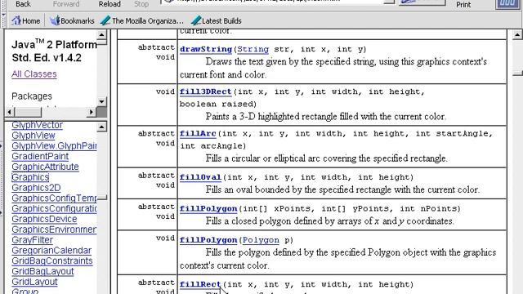Open the GlyphView class link

[x=34, y=136]
